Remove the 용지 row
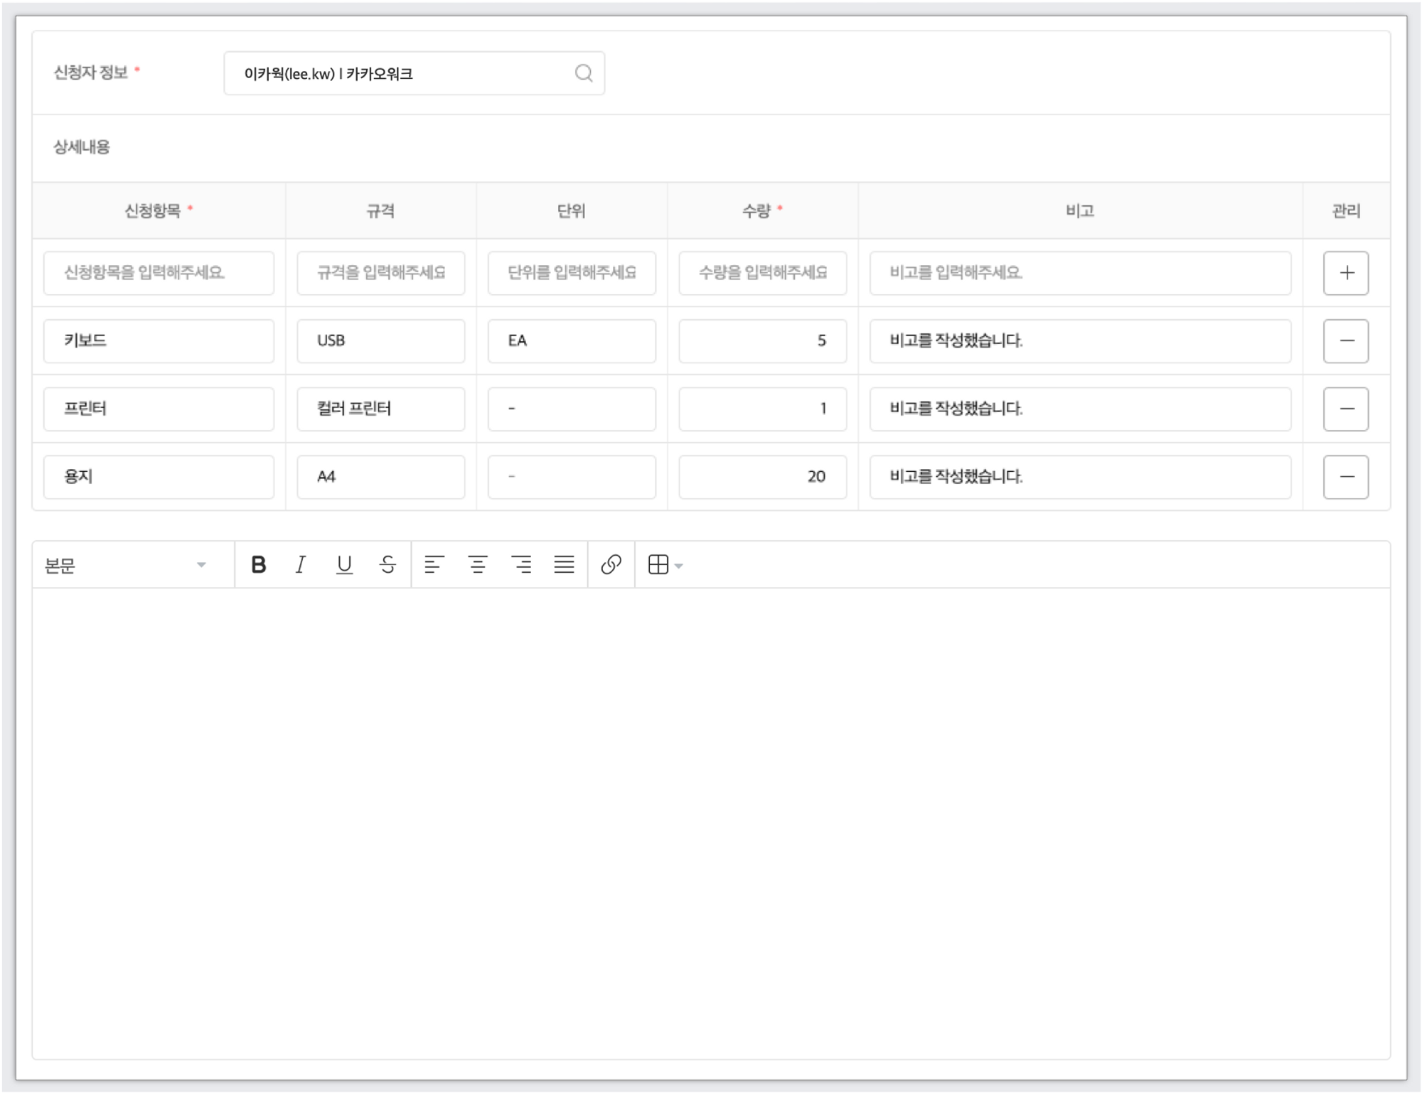This screenshot has width=1422, height=1093. (1346, 477)
